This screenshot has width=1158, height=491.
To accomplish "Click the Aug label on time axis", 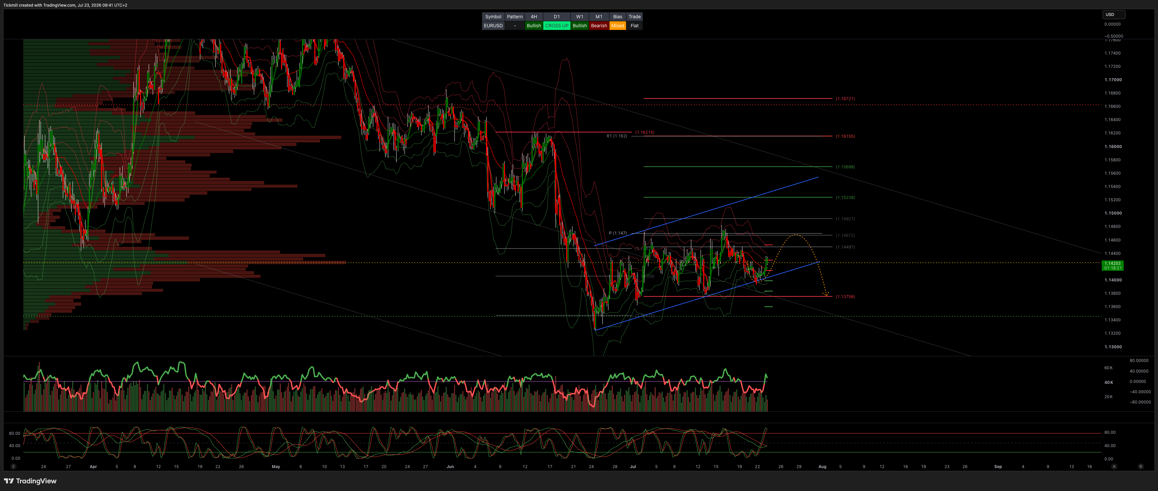I will [x=822, y=467].
